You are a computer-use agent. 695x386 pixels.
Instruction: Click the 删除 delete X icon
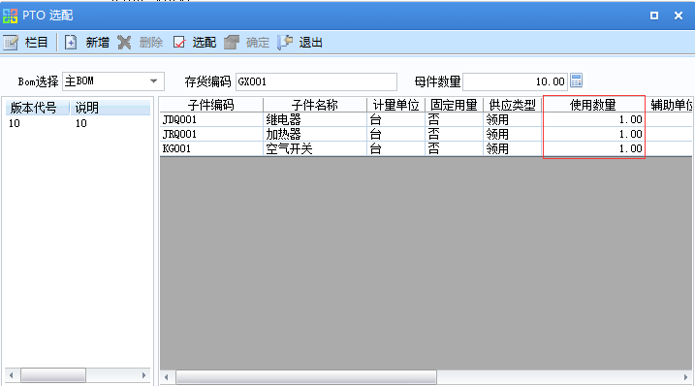pyautogui.click(x=124, y=43)
